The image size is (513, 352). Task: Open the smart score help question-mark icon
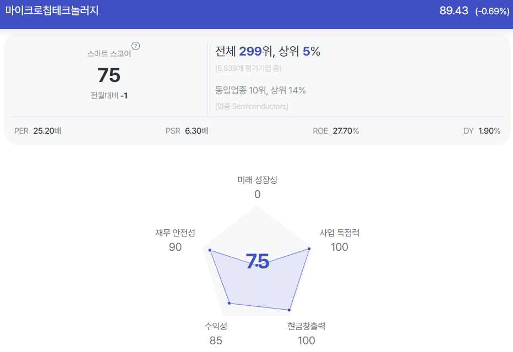click(x=135, y=46)
